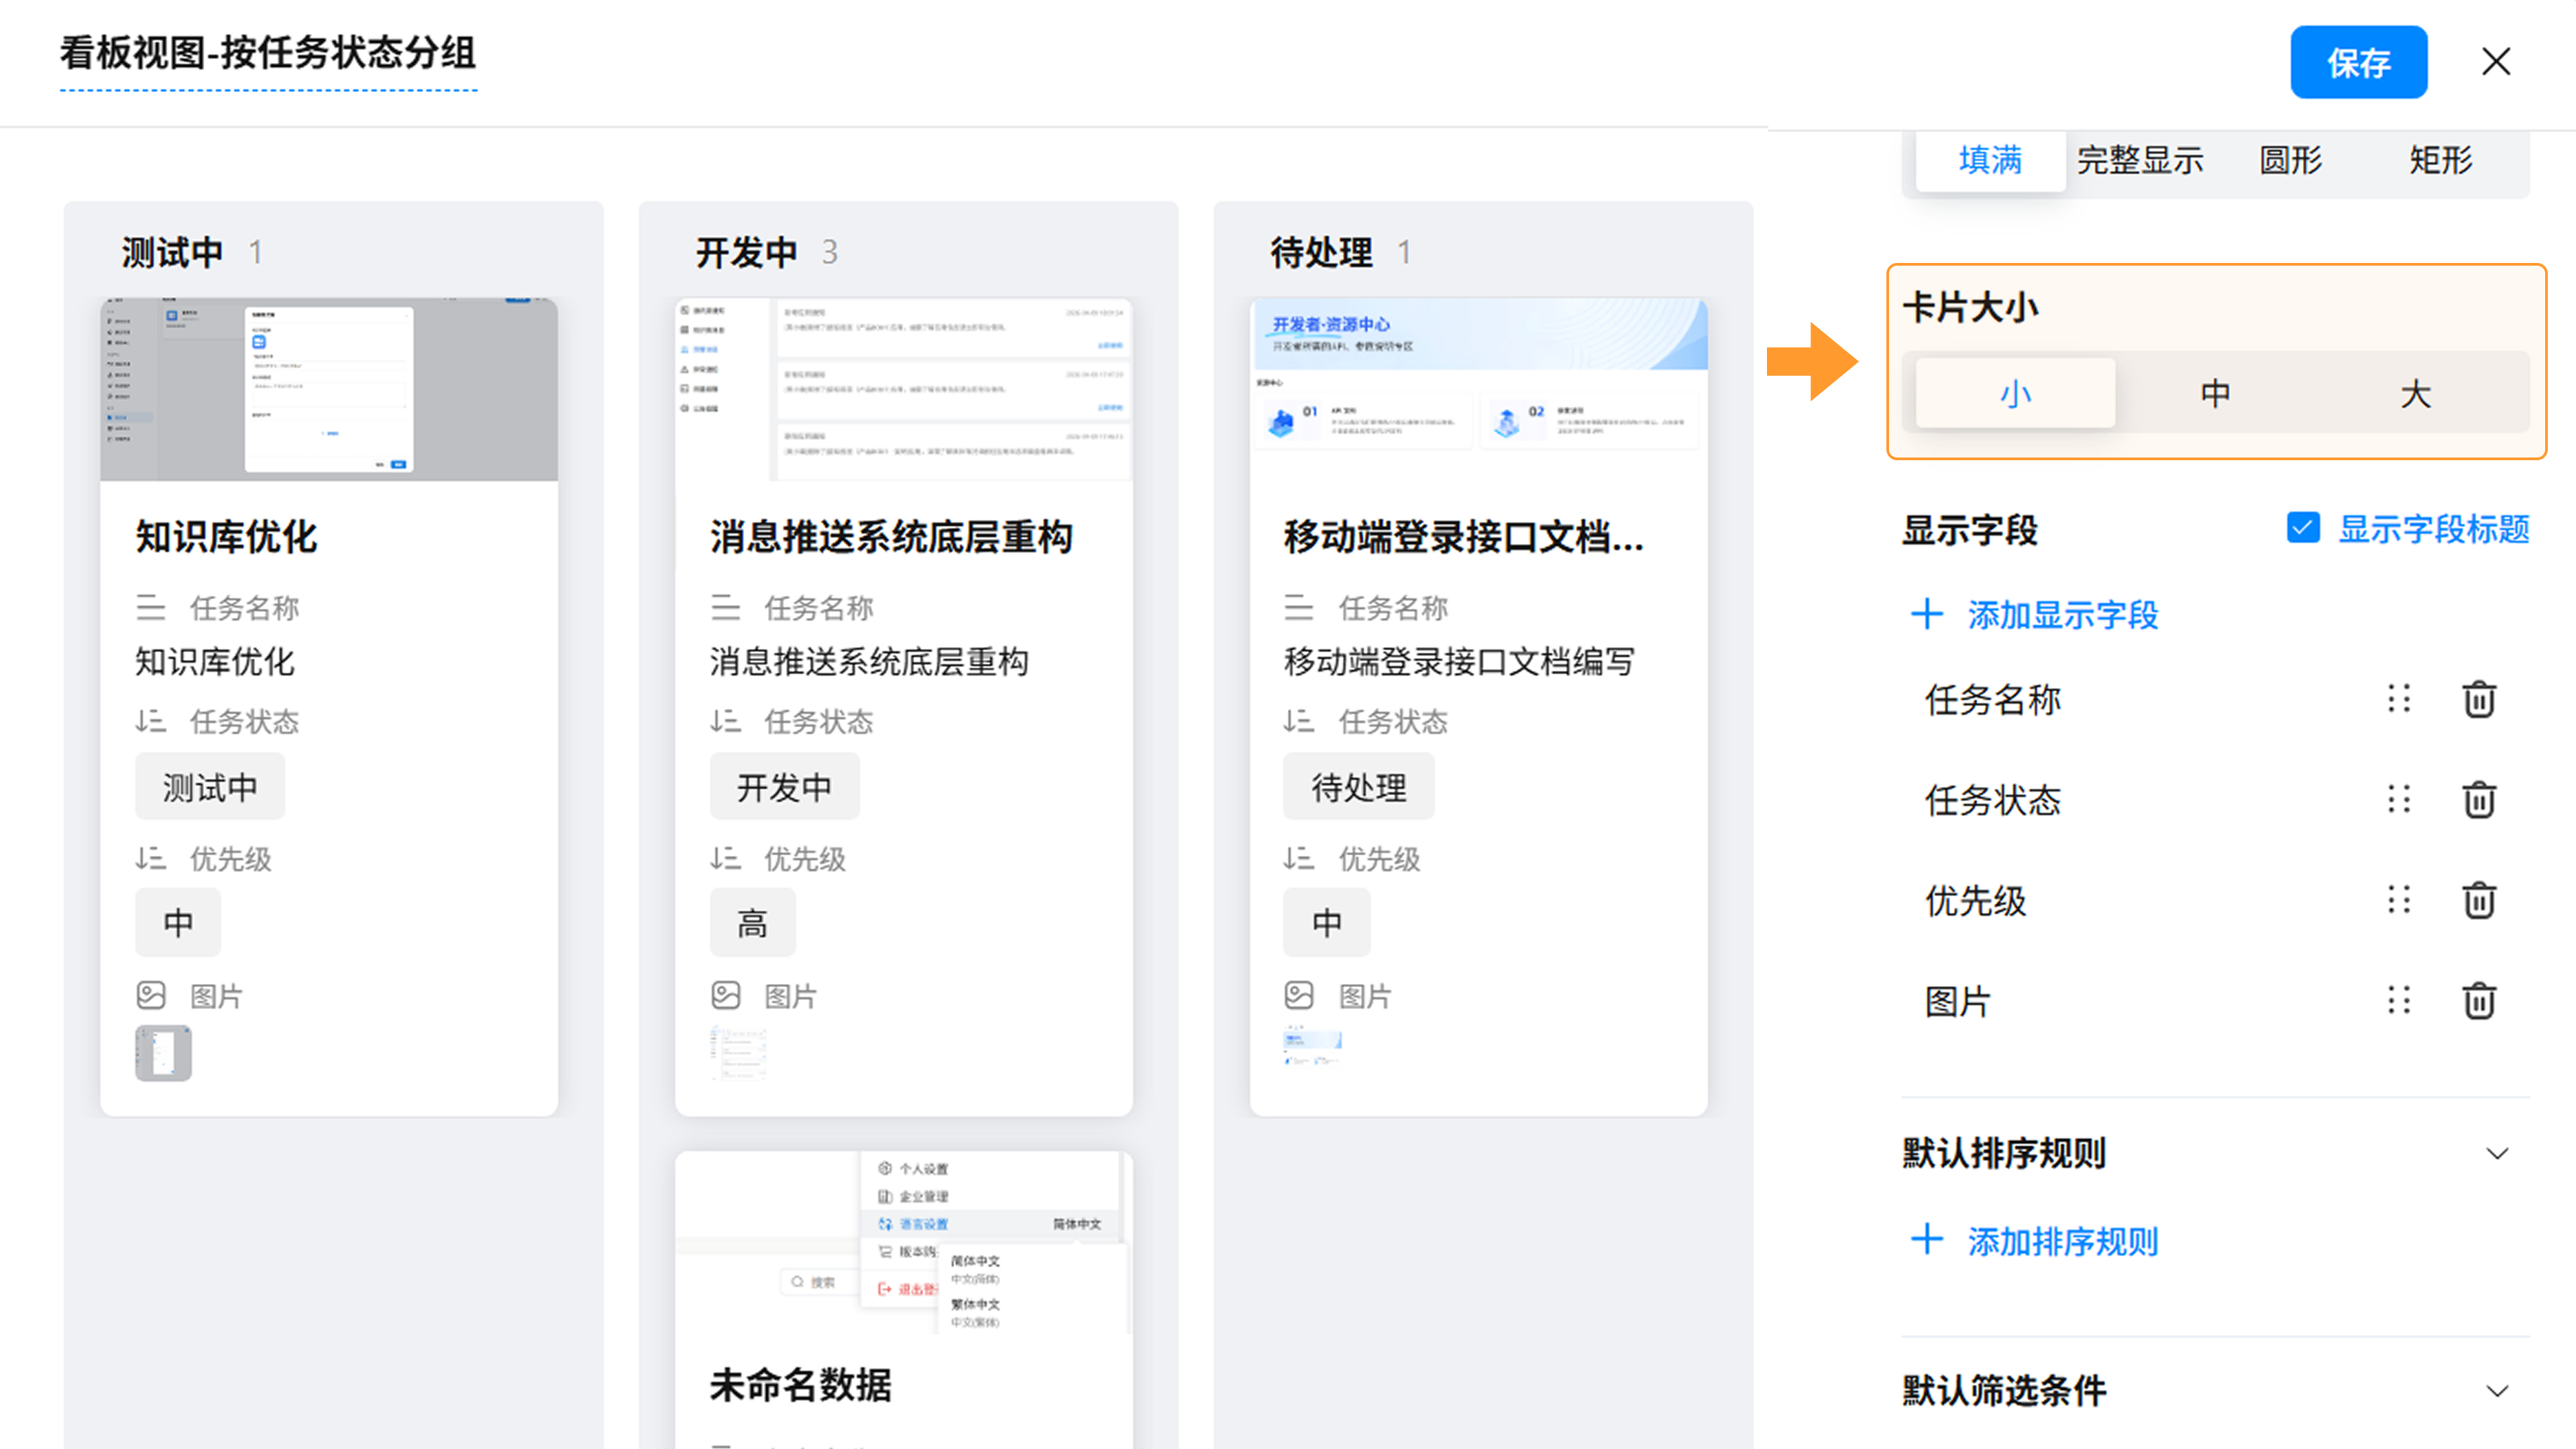Image resolution: width=2576 pixels, height=1449 pixels.
Task: Select the 小 card size option
Action: coord(2015,393)
